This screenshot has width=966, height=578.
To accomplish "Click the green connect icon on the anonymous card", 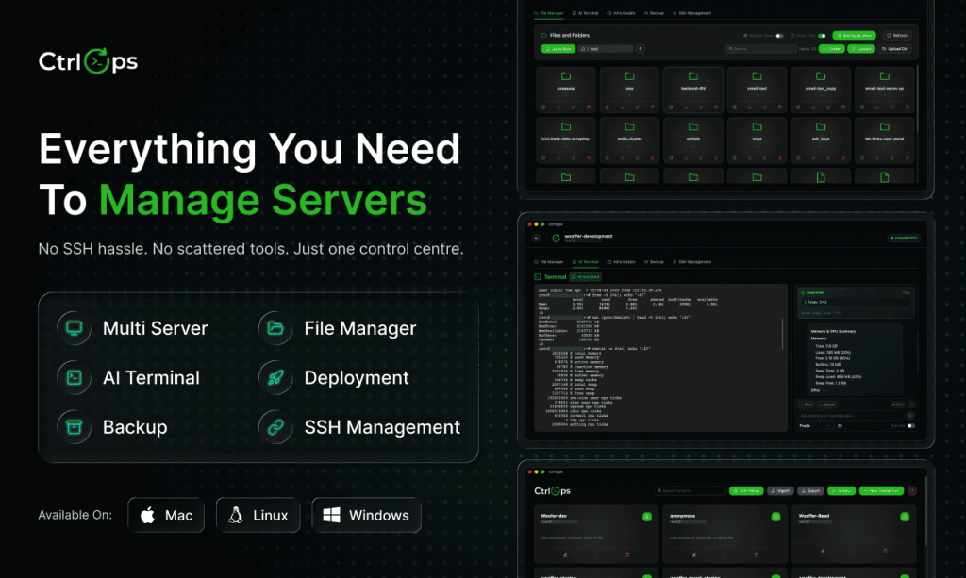I will (x=775, y=517).
